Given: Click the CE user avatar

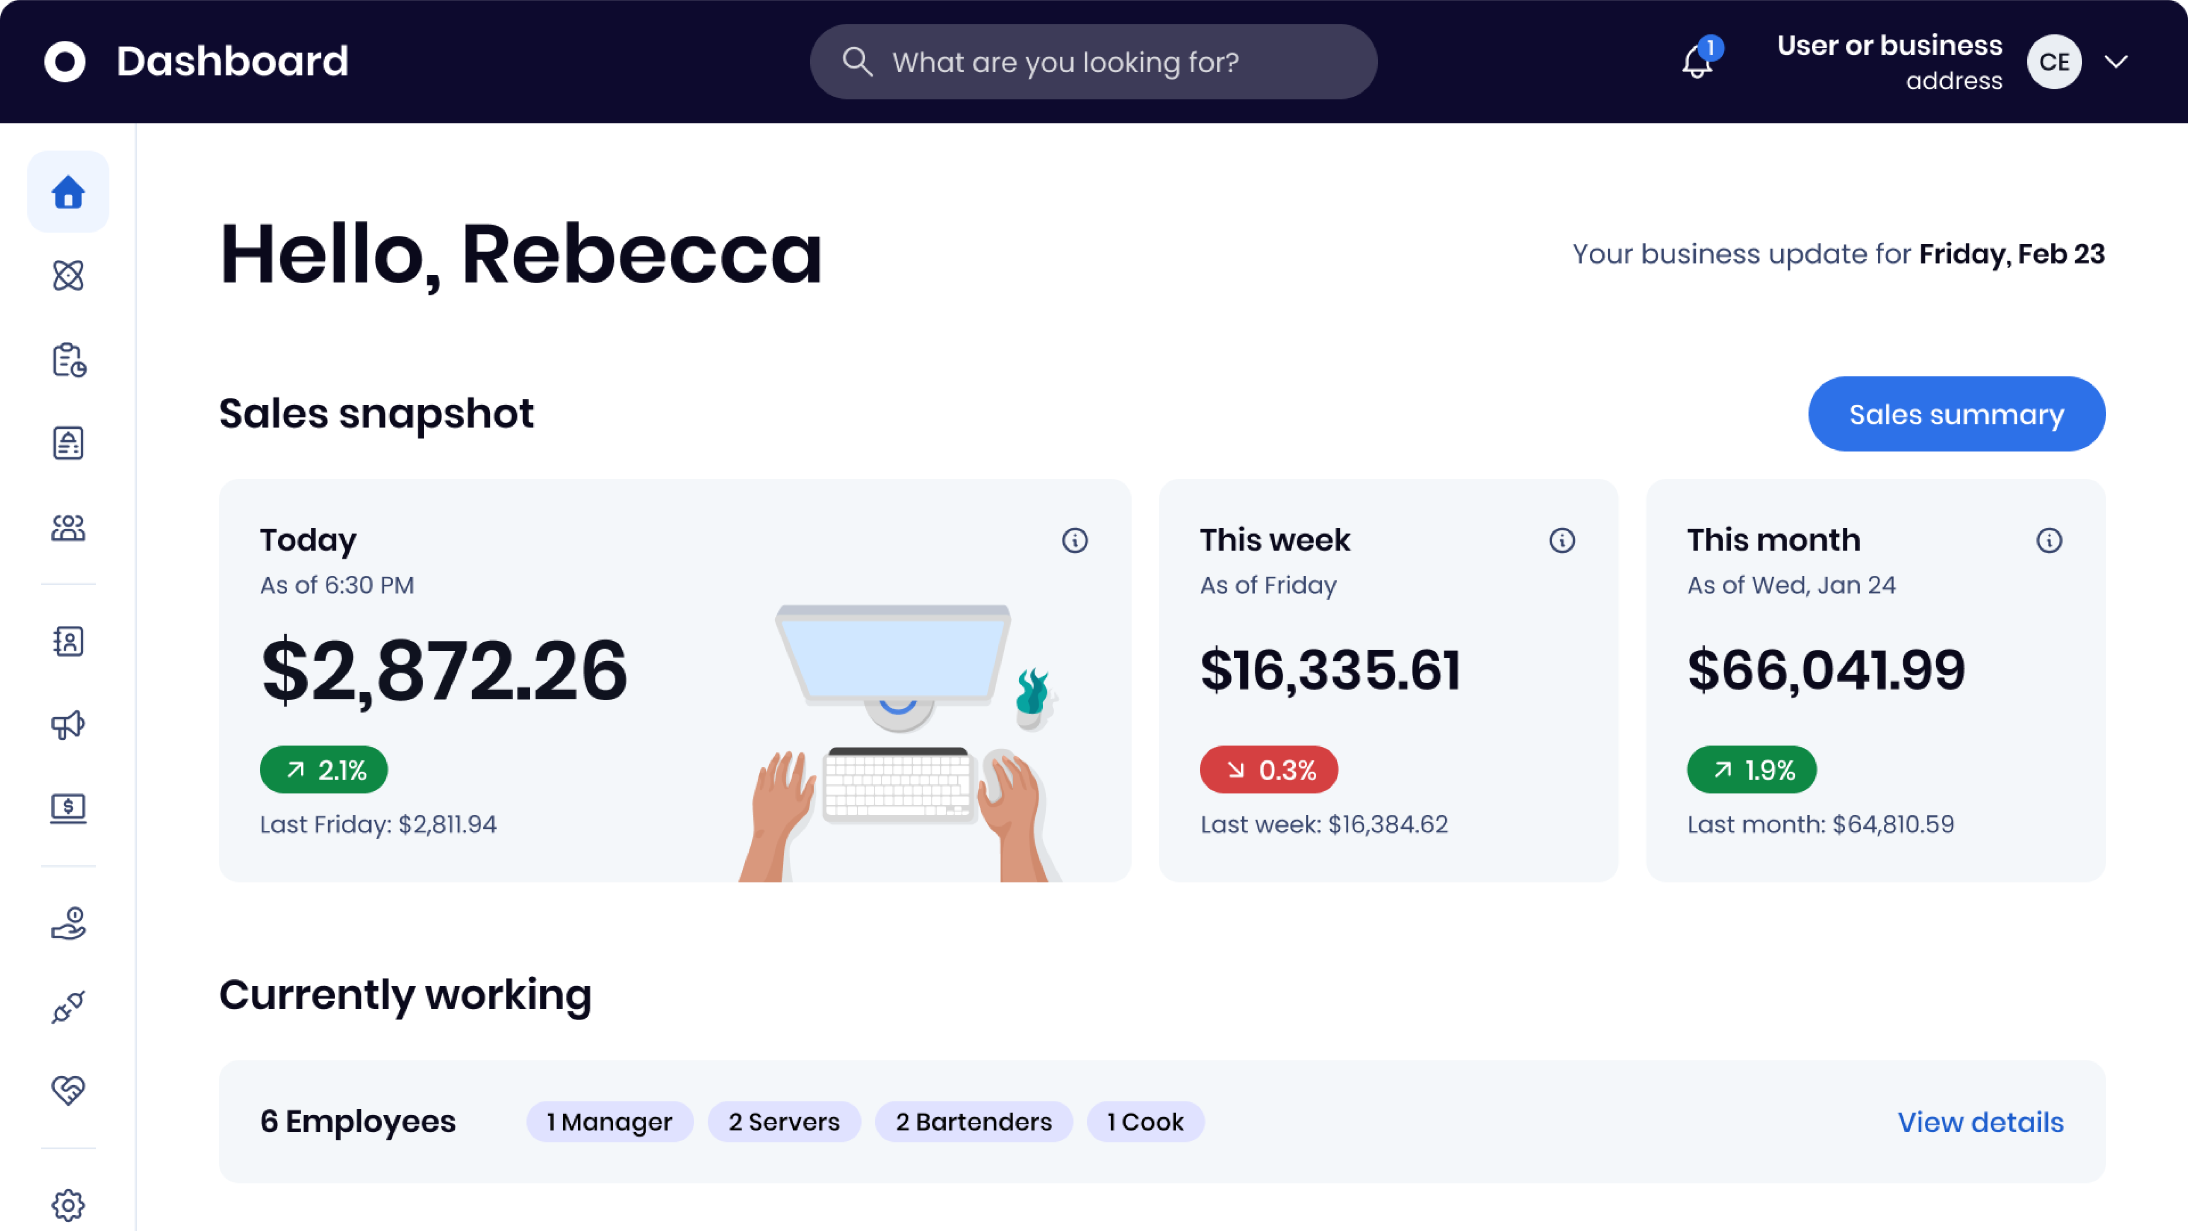Looking at the screenshot, I should tap(2054, 61).
